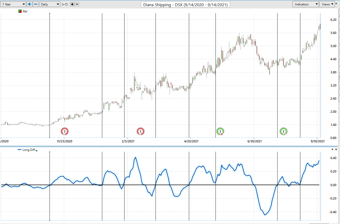Open red dollar earnings marker right of 2/5/2021
This screenshot has width=340, height=224.
click(141, 131)
